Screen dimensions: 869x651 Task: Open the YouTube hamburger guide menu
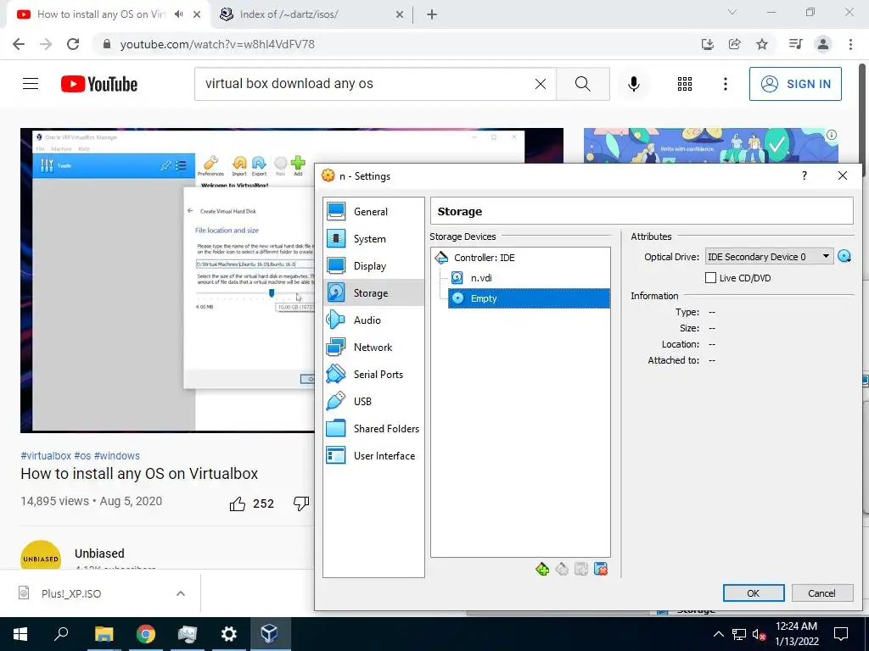tap(31, 84)
